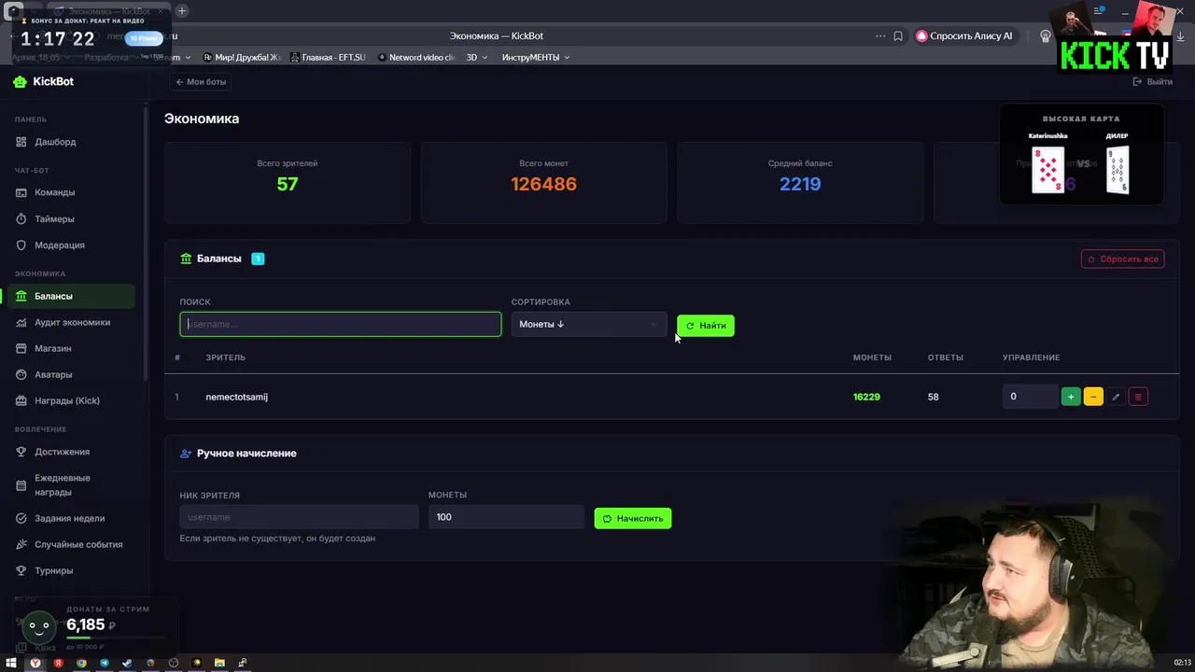The image size is (1195, 672).
Task: Open browser three-dots page menu
Action: point(880,35)
